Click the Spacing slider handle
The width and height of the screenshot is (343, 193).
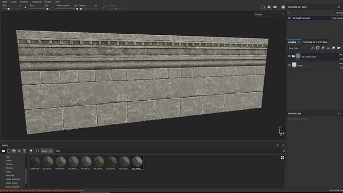(81, 9)
